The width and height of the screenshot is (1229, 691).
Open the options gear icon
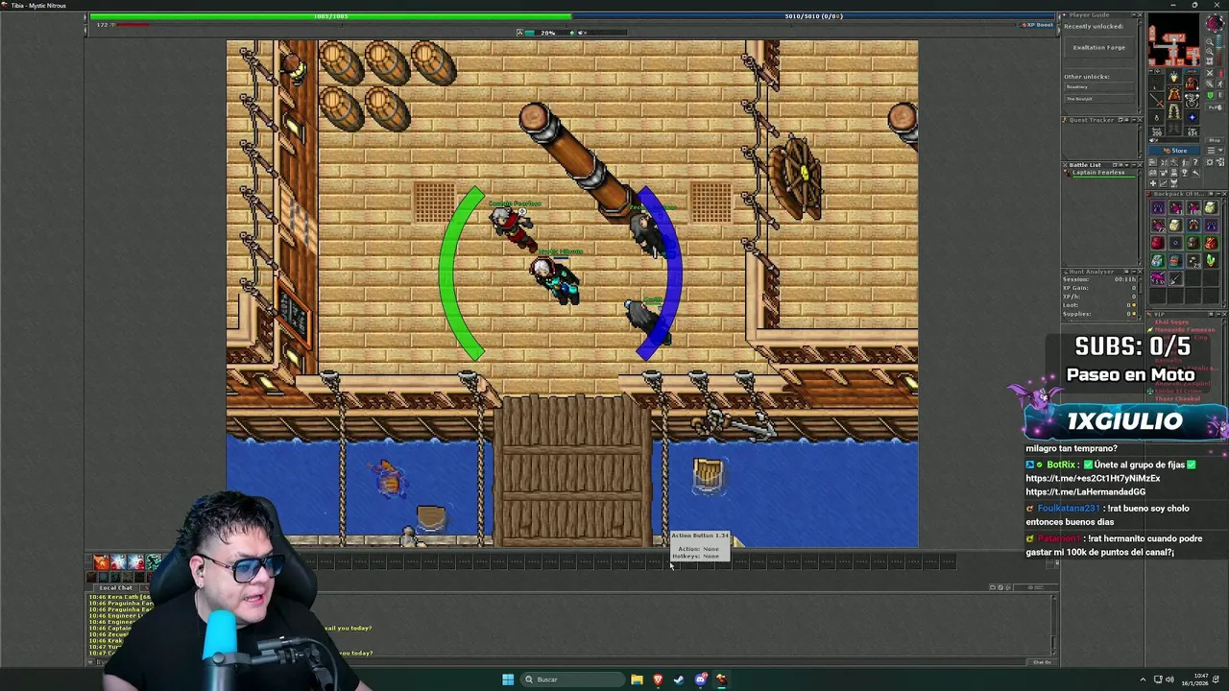tap(1209, 162)
